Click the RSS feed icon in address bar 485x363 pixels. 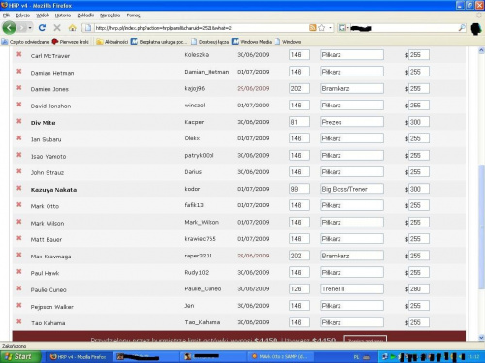(x=312, y=28)
